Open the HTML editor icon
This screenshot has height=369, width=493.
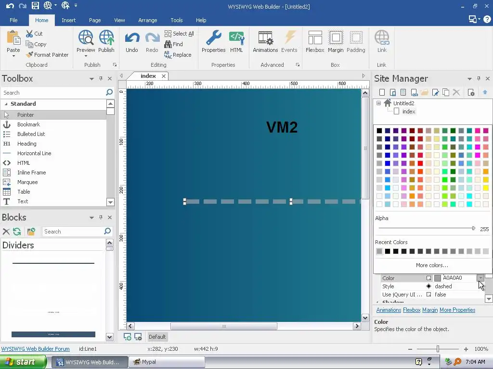(x=236, y=37)
